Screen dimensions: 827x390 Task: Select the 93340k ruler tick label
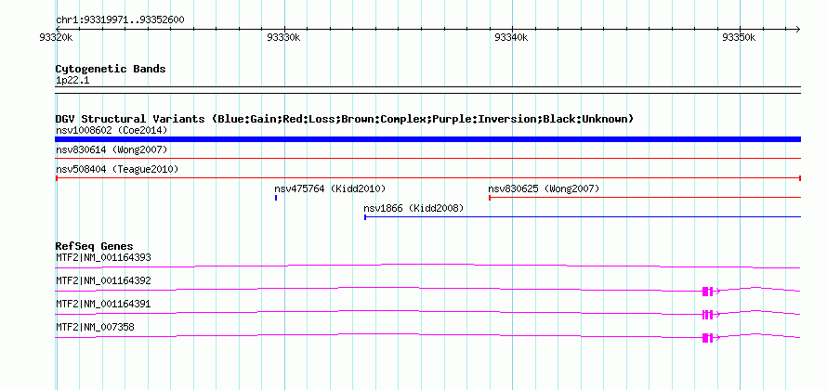(511, 37)
